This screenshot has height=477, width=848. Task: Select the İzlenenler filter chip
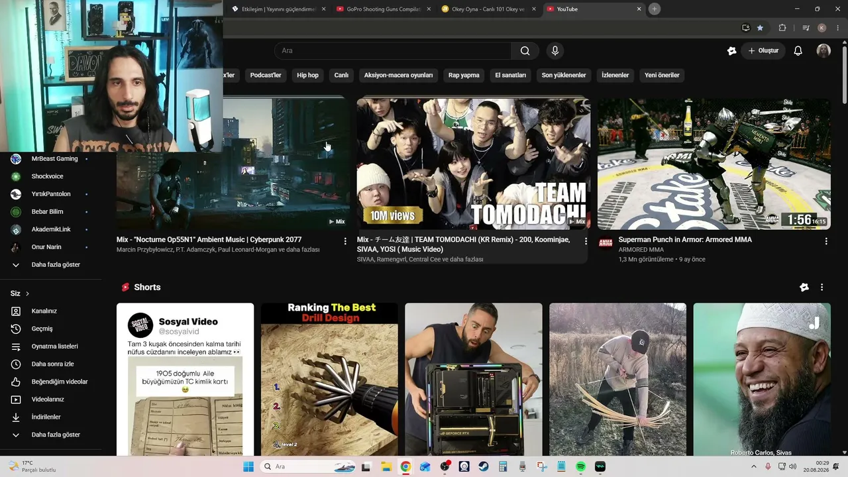click(615, 76)
